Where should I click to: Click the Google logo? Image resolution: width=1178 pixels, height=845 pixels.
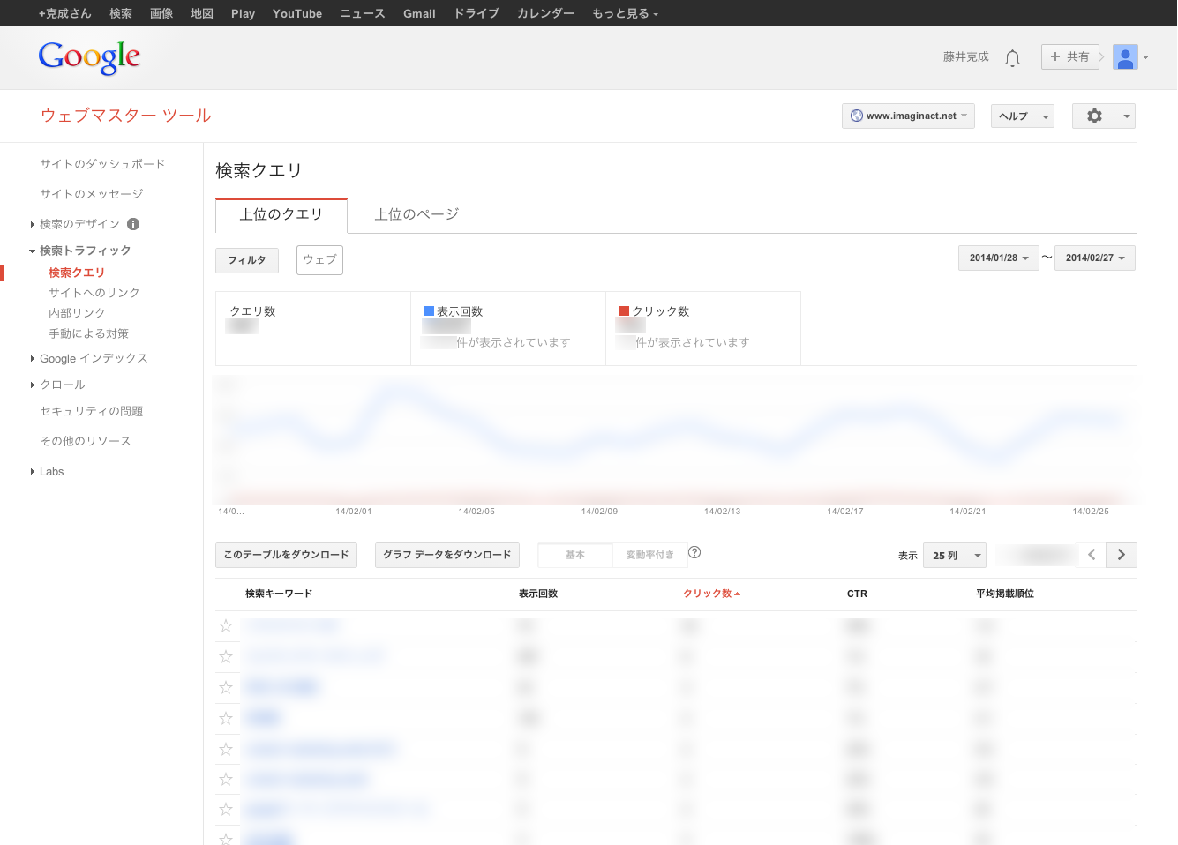tap(89, 57)
